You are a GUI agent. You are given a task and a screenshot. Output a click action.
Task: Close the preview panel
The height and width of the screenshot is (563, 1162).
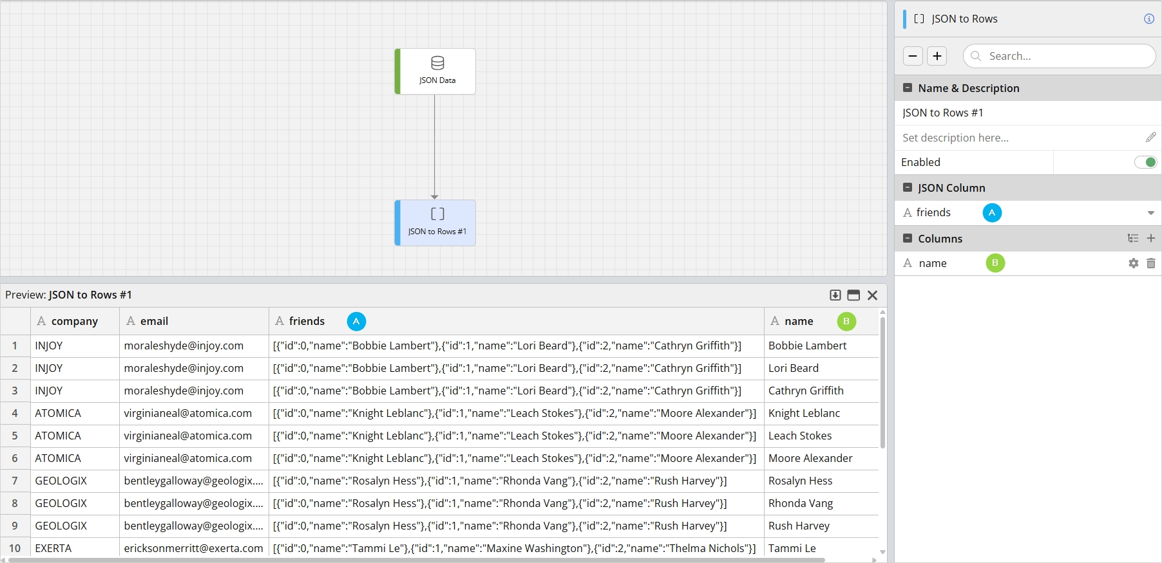pyautogui.click(x=873, y=295)
